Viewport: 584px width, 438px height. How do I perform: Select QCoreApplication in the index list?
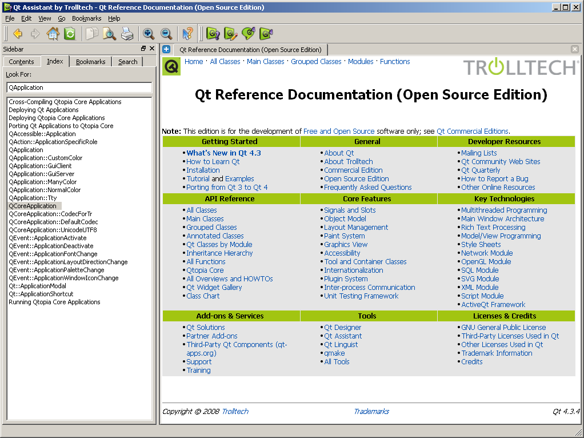click(x=33, y=206)
